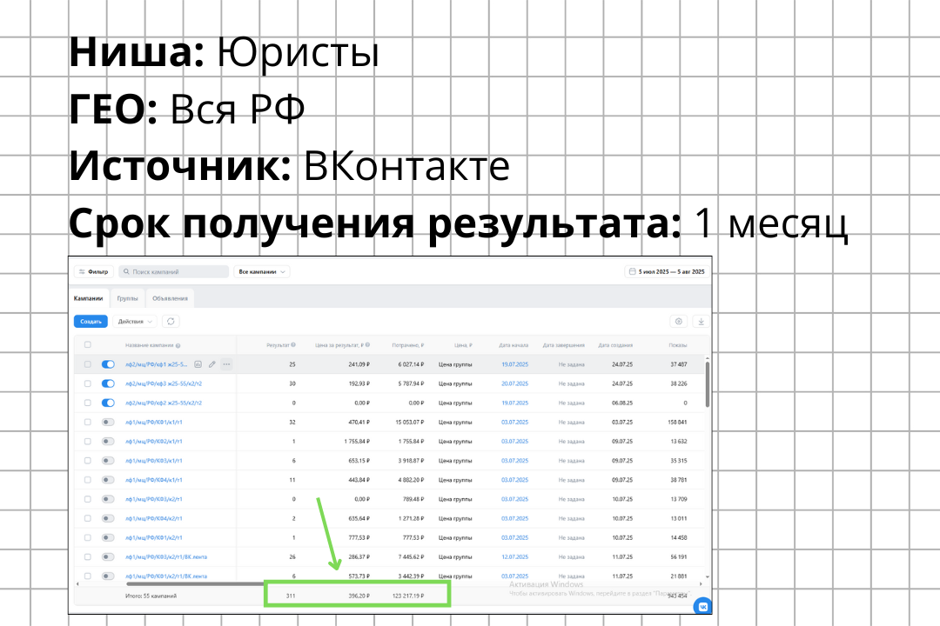940x626 pixels.
Task: Enable toggle for лф1/мц/РФ/КФ1/к1/т1 campaign
Action: click(x=108, y=423)
